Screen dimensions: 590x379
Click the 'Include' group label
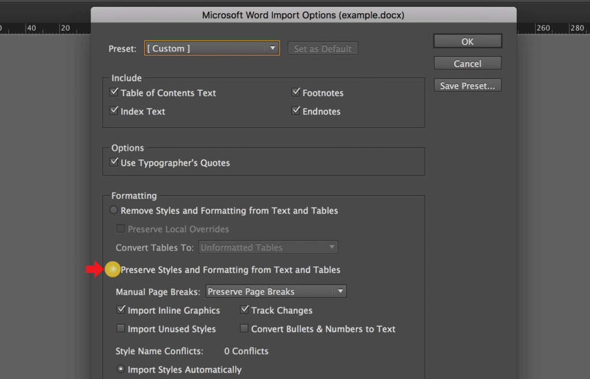126,78
